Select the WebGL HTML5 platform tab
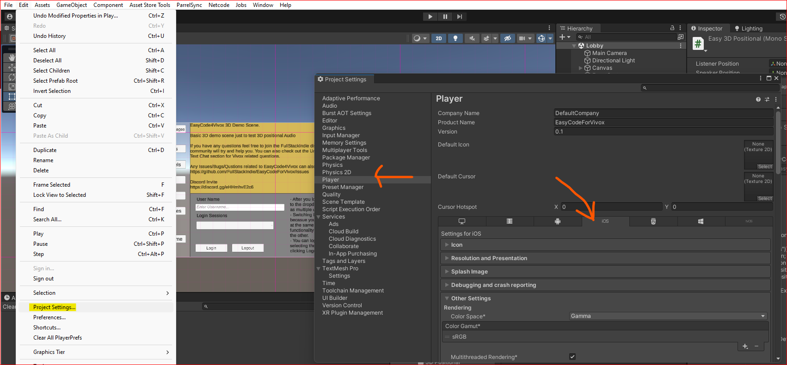 (653, 221)
